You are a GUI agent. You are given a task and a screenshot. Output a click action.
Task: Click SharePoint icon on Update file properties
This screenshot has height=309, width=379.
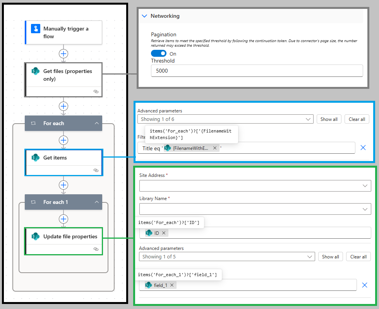pos(36,236)
